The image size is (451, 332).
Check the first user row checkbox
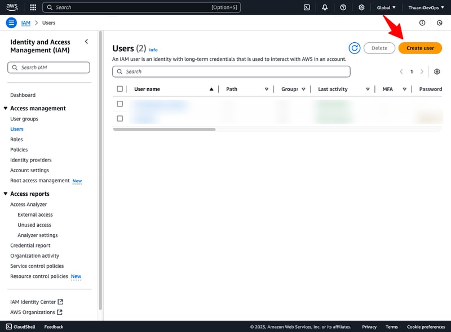[x=120, y=104]
